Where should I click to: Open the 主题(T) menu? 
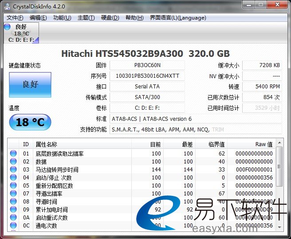(x=86, y=18)
